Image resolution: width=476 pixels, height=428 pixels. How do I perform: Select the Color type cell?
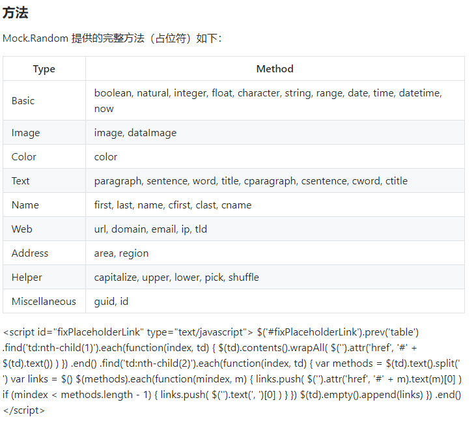[x=44, y=156]
